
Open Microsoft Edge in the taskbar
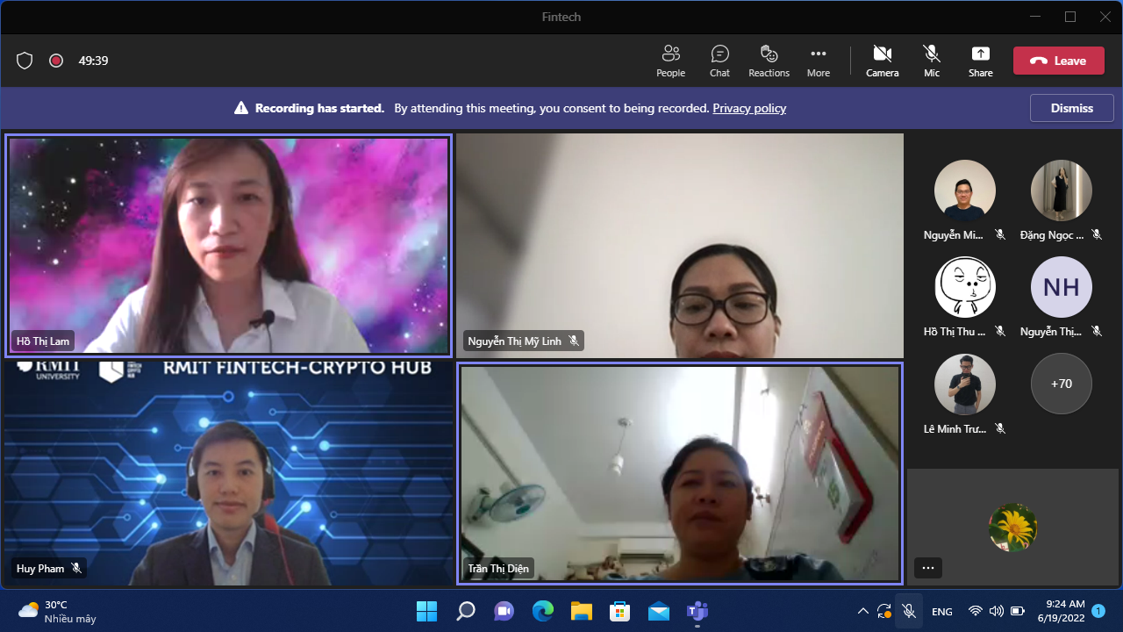(543, 611)
